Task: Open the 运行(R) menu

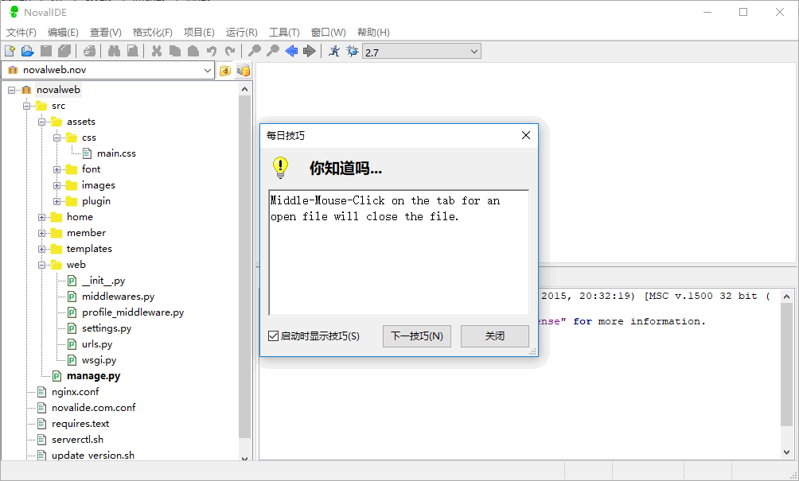Action: (240, 32)
